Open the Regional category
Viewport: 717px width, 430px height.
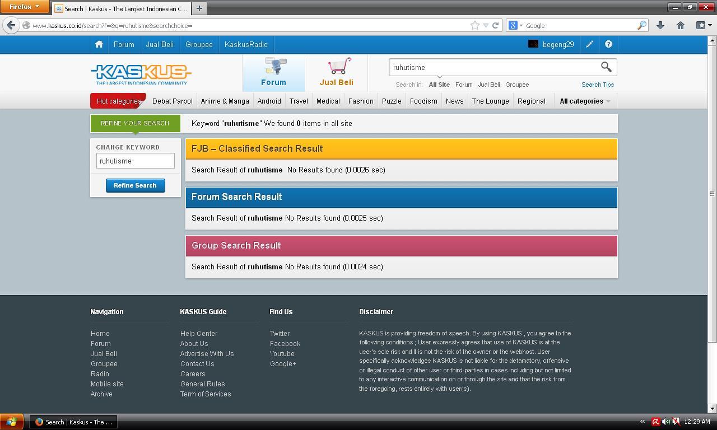point(531,101)
